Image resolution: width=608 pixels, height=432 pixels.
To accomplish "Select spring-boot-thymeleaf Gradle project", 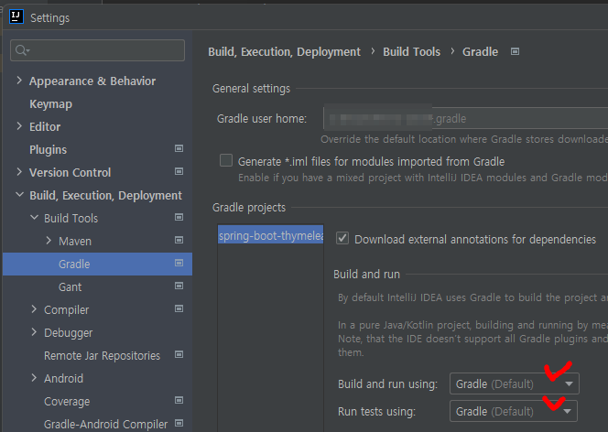I will pyautogui.click(x=271, y=235).
